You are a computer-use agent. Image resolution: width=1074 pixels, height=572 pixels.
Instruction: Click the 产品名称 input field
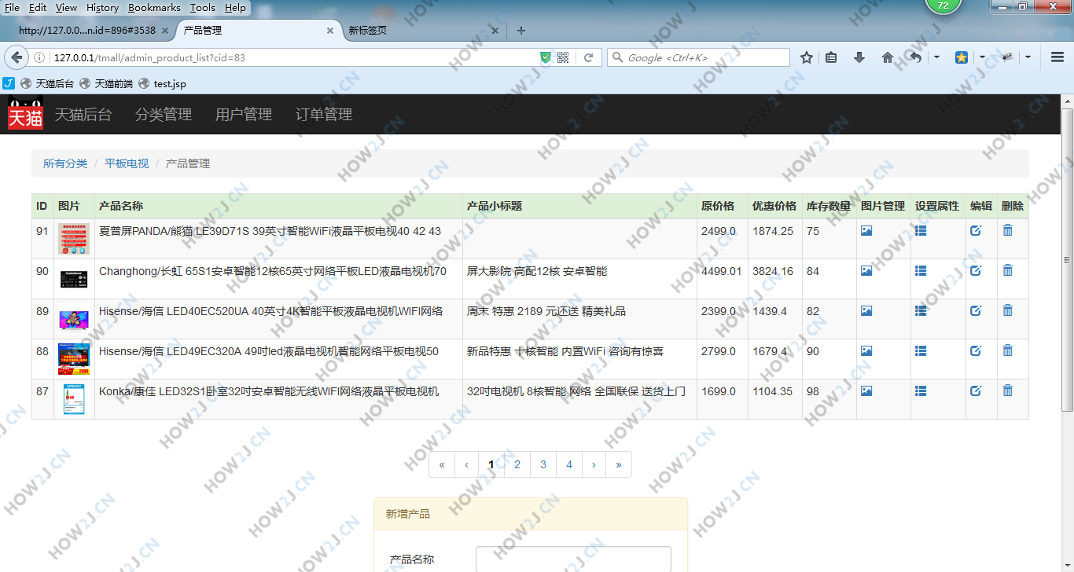[573, 559]
